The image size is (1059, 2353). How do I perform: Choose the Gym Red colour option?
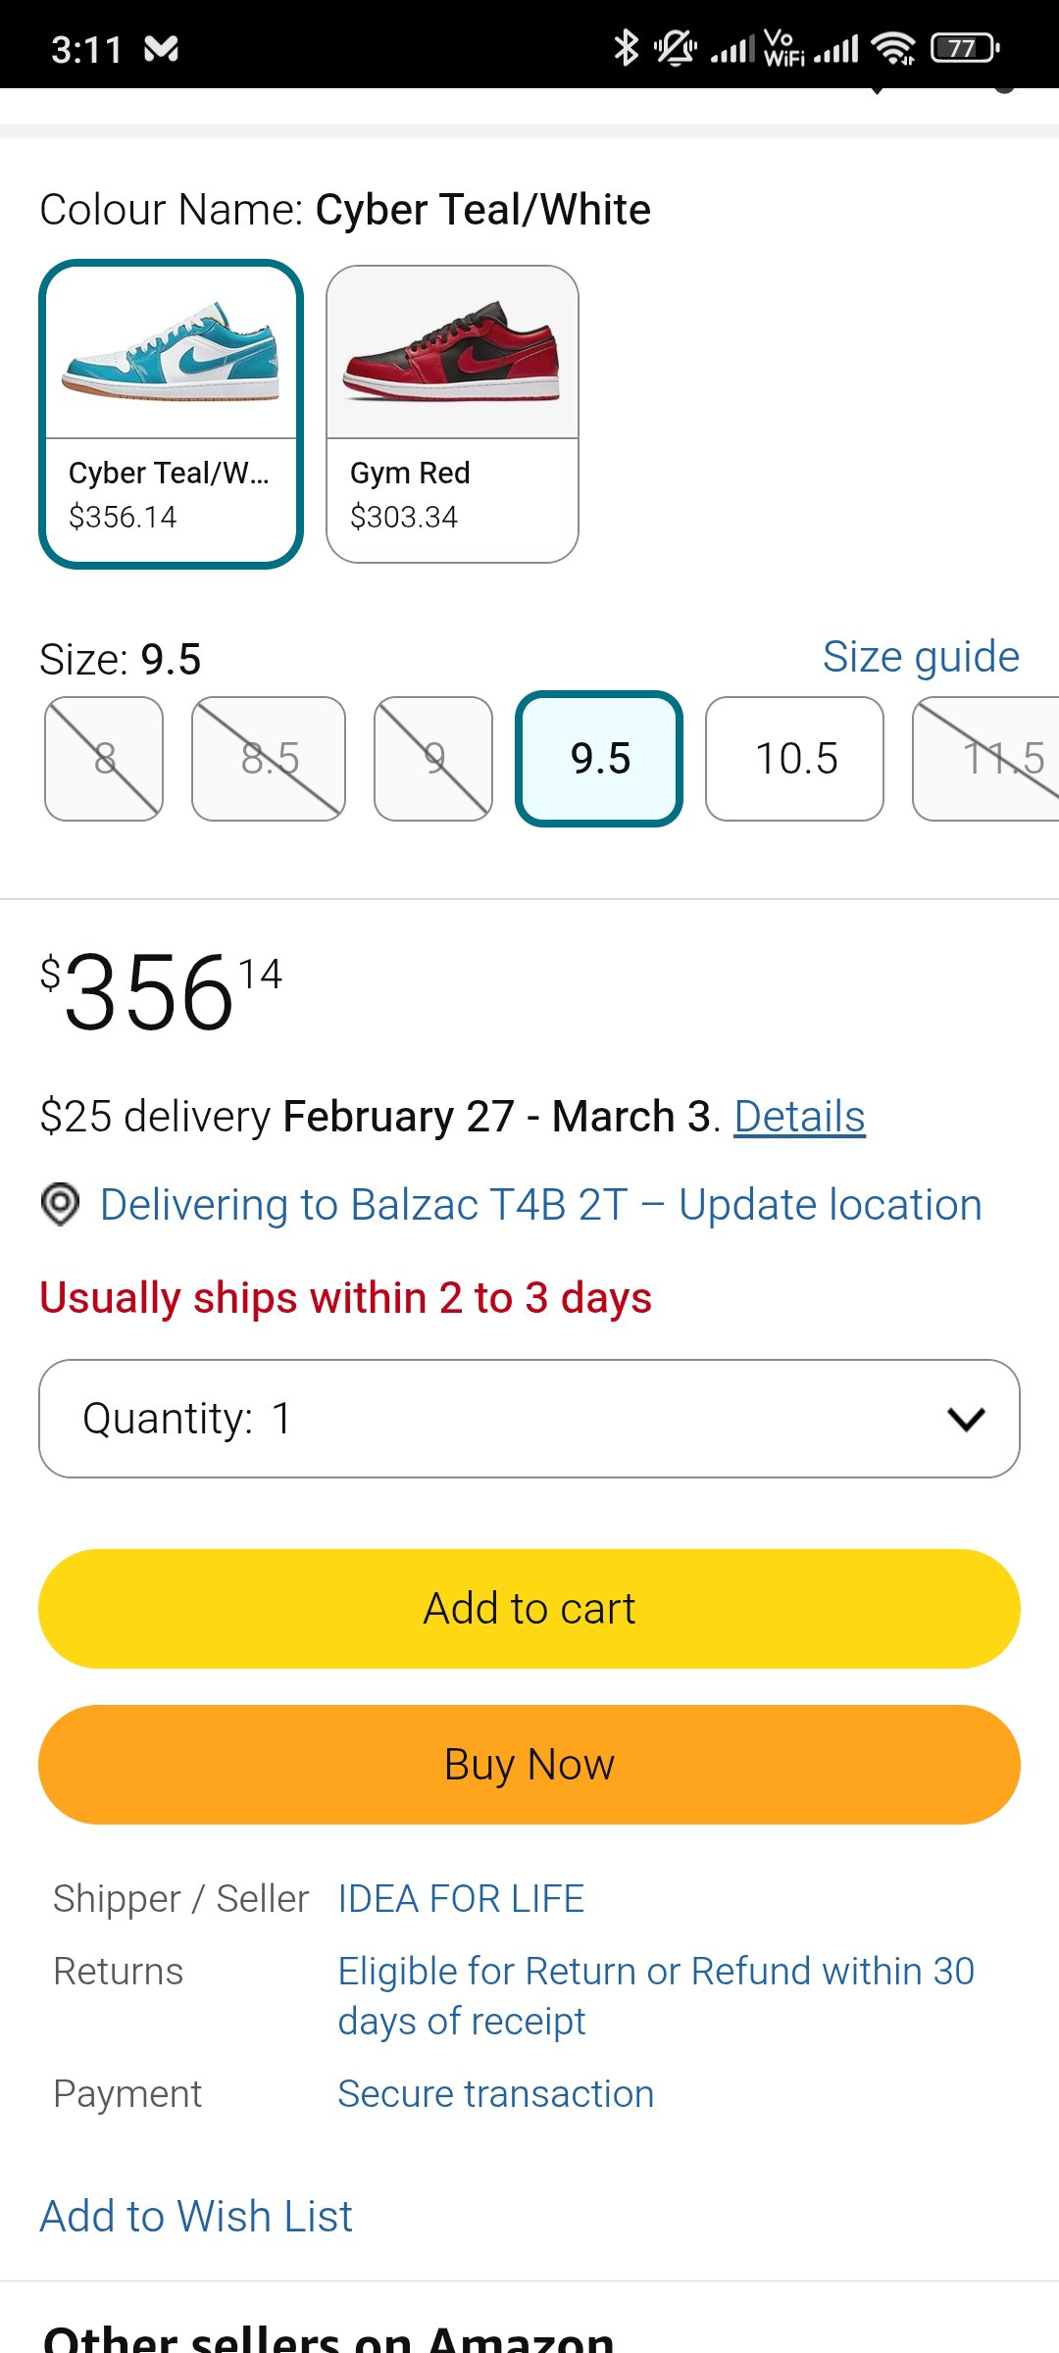point(452,413)
